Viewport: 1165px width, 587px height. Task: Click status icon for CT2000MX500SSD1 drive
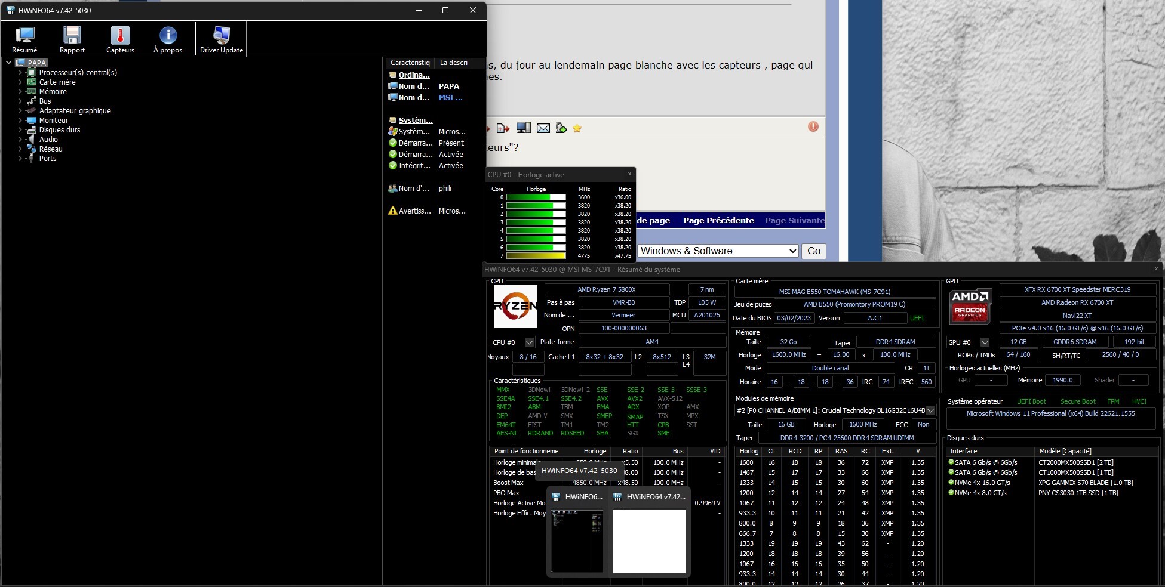951,462
